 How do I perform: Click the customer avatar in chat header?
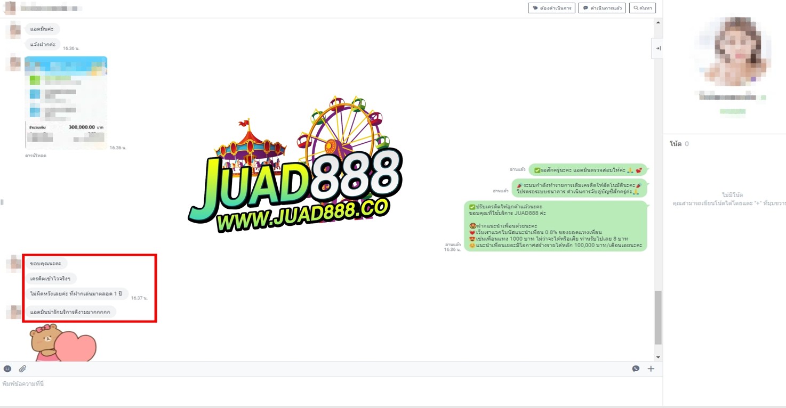coord(10,8)
